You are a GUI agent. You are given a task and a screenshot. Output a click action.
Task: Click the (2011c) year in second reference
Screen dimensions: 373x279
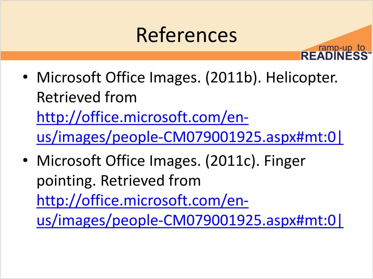click(x=232, y=161)
